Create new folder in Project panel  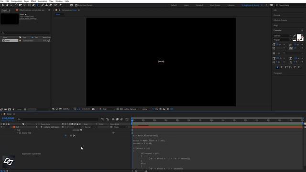click(5, 109)
